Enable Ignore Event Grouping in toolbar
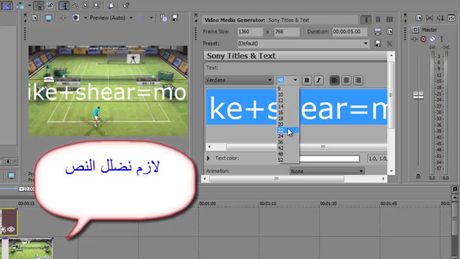Image resolution: width=460 pixels, height=259 pixels. pos(50,5)
